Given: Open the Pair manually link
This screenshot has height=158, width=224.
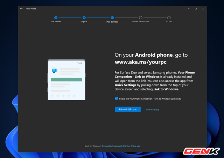Looking at the screenshot, I should (153, 109).
